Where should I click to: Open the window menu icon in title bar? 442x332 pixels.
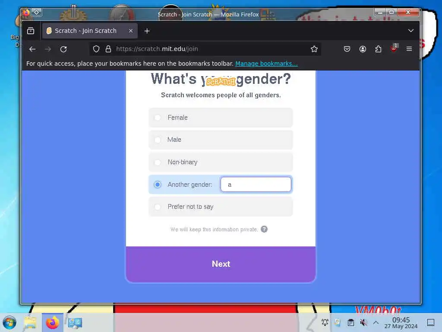click(x=26, y=13)
